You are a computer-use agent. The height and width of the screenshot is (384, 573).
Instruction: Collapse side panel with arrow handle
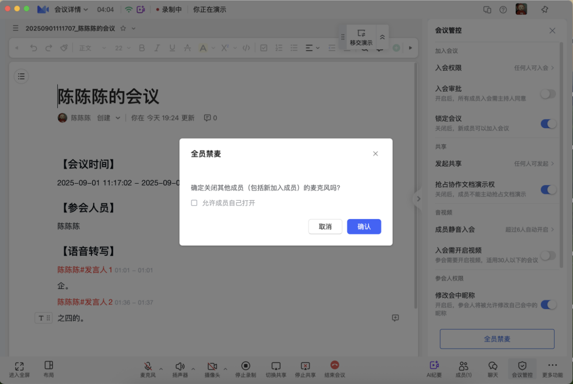pyautogui.click(x=418, y=199)
